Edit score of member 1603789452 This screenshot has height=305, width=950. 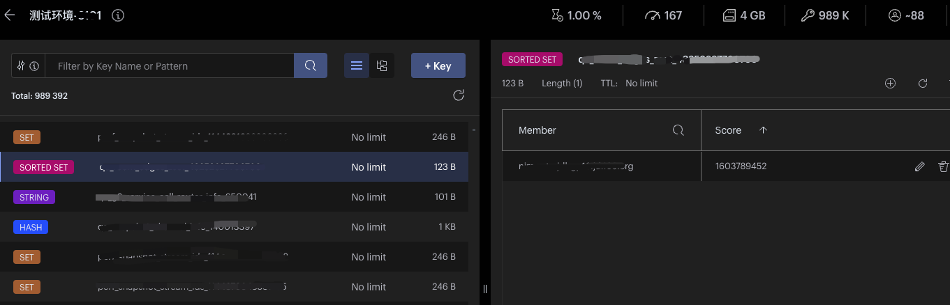pyautogui.click(x=920, y=166)
